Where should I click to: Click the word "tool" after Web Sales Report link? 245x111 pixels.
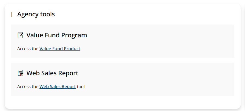tap(81, 87)
